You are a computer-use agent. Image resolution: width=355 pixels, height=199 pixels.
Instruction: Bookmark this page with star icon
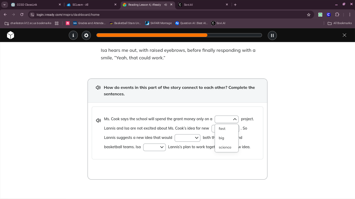point(309,15)
